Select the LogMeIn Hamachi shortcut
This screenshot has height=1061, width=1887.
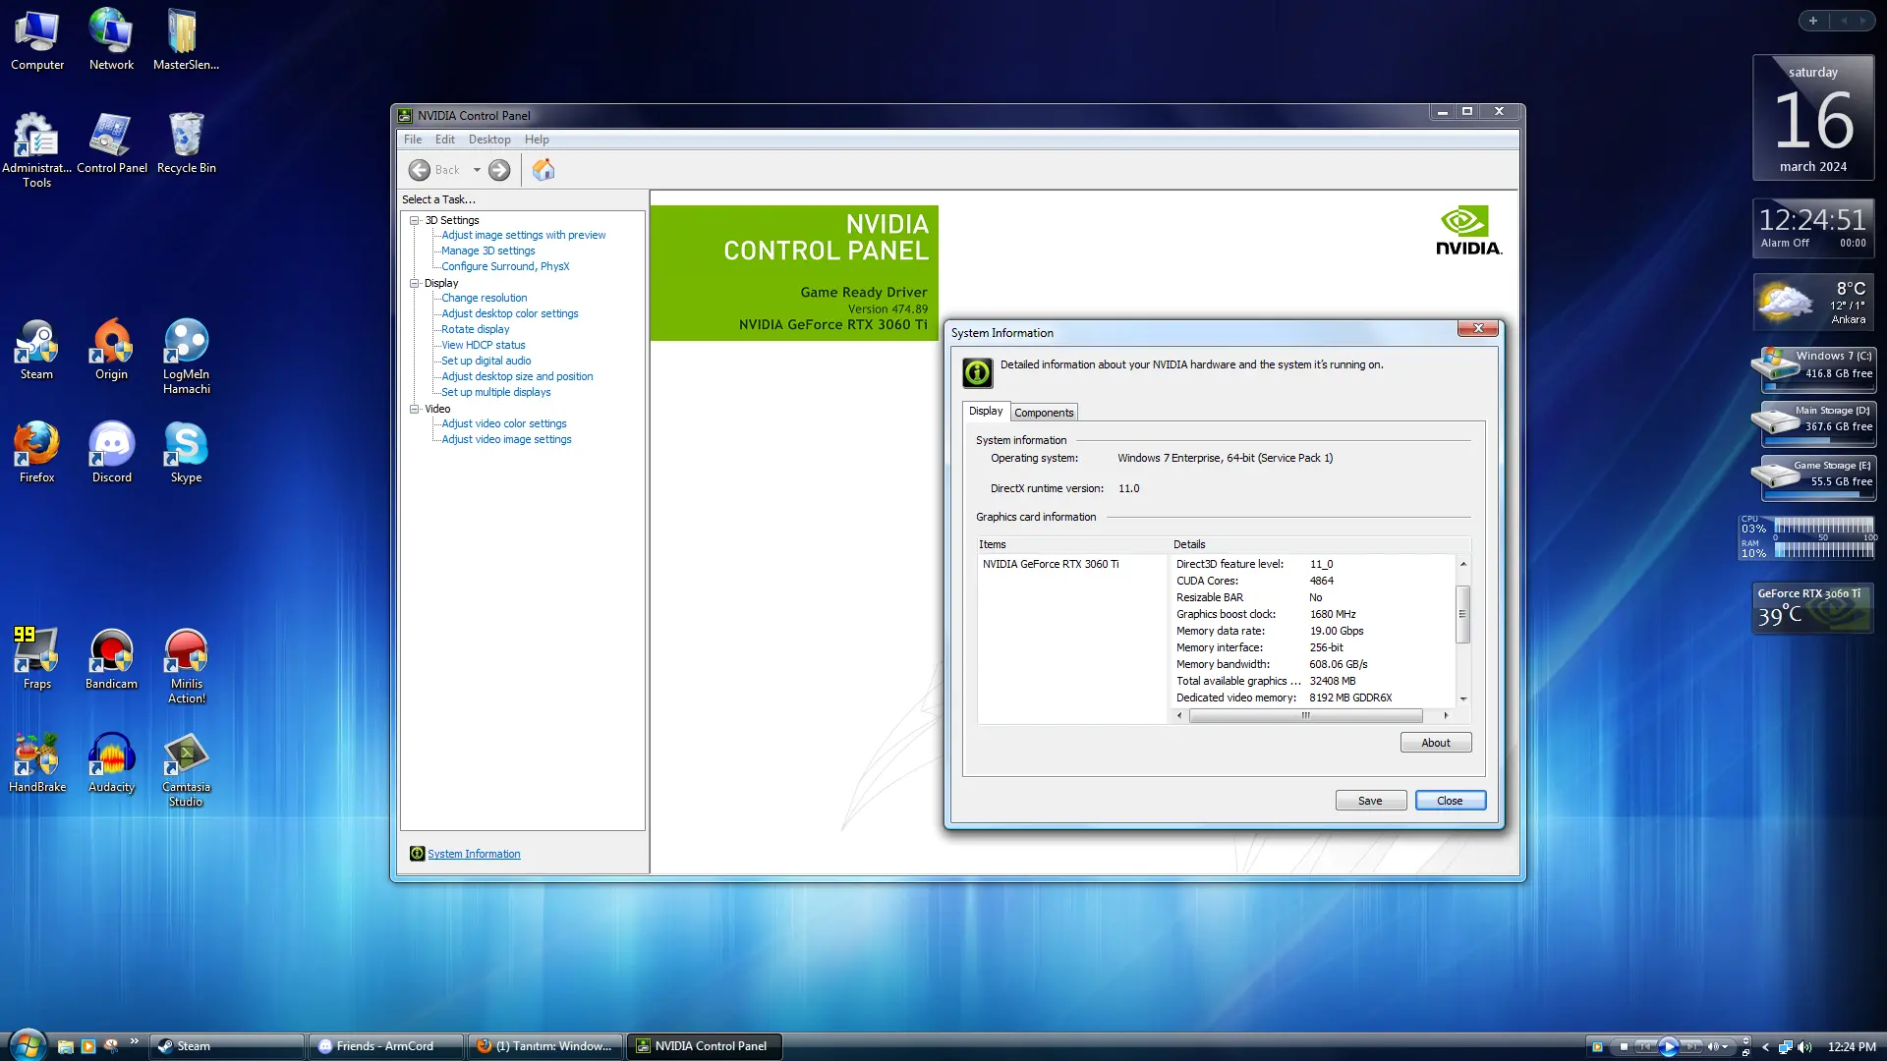186,358
